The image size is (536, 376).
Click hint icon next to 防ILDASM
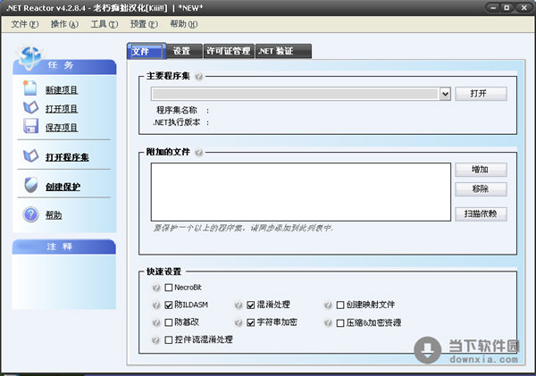[x=155, y=305]
